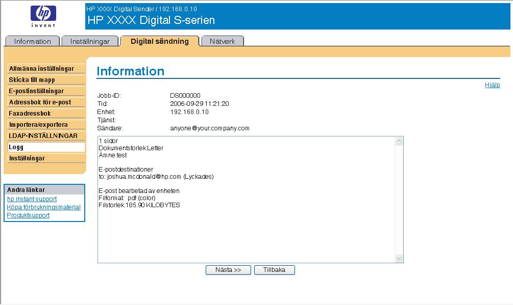
Task: Click the log scrollbar up arrow
Action: [399, 141]
